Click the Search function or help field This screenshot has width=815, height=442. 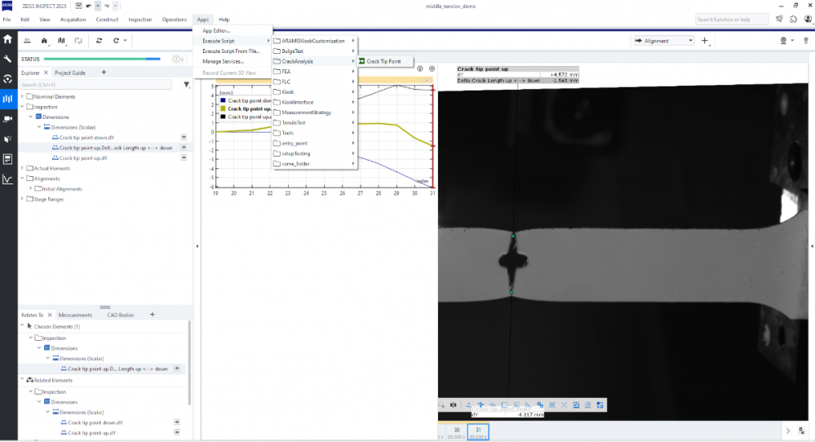pos(731,19)
